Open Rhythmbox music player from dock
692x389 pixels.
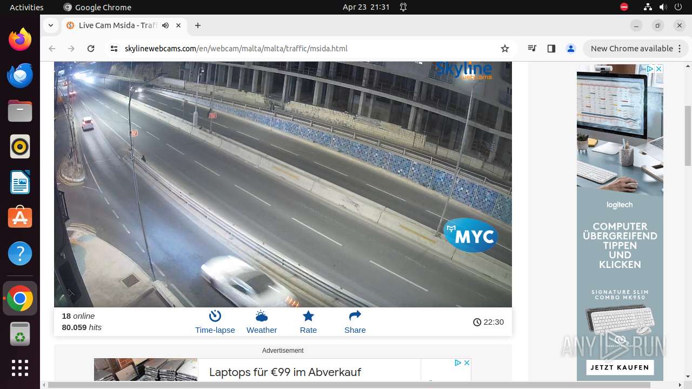click(20, 146)
